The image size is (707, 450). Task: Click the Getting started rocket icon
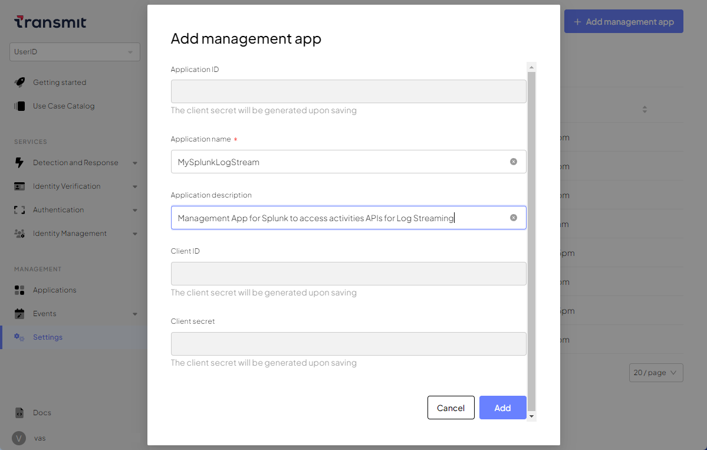(19, 83)
